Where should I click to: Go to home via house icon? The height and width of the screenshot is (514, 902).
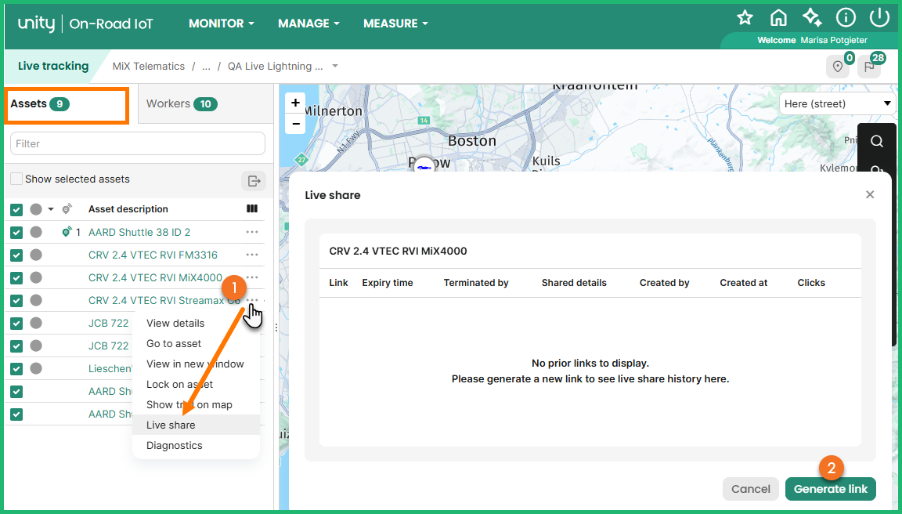(778, 18)
